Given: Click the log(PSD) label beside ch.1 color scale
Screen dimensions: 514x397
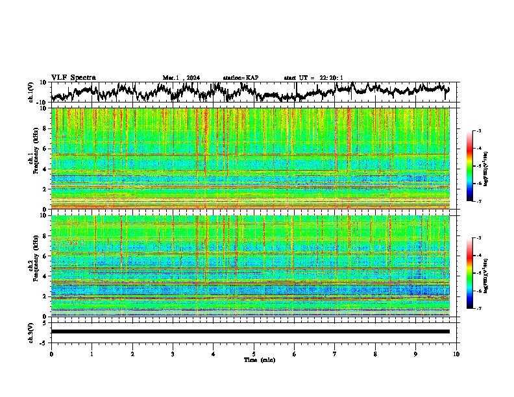Looking at the screenshot, I should 486,169.
